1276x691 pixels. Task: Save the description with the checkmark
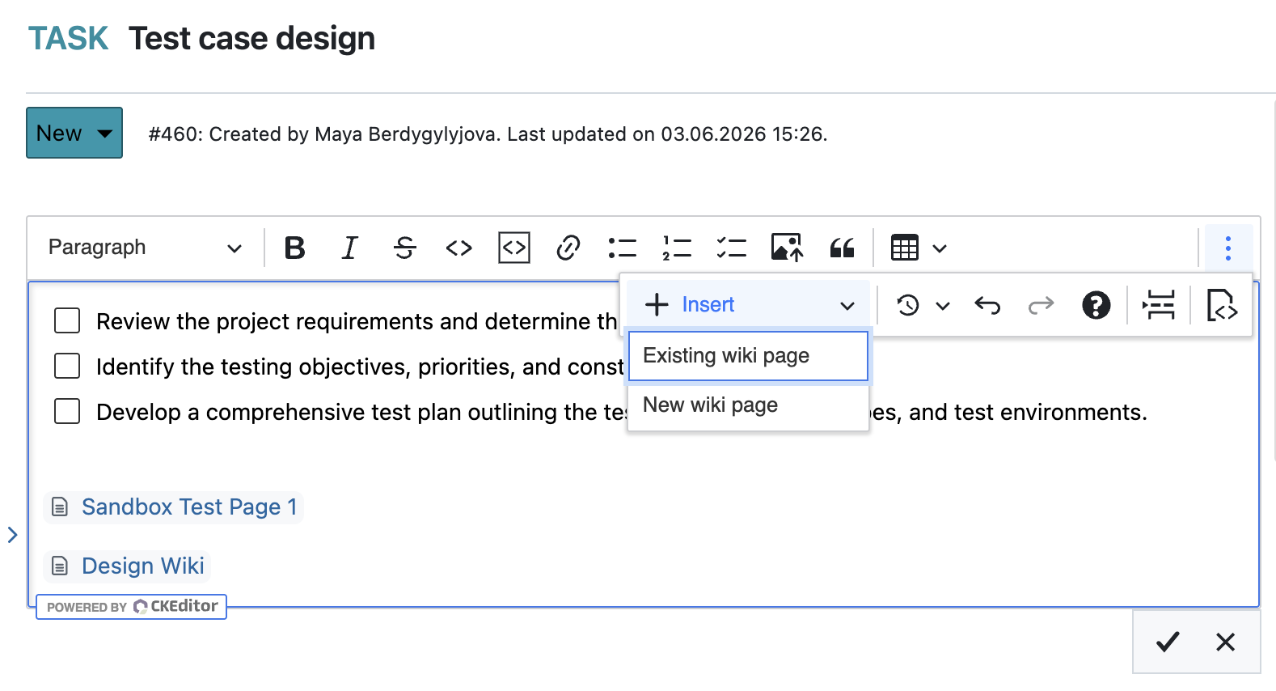tap(1168, 642)
